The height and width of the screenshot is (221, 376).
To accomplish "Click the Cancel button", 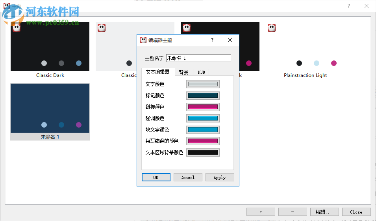I will pos(188,177).
